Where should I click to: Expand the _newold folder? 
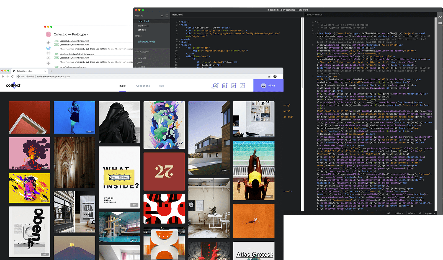(x=142, y=58)
